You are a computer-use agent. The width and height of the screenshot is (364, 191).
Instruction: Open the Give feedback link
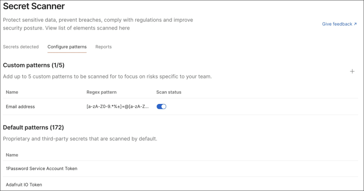tap(339, 24)
